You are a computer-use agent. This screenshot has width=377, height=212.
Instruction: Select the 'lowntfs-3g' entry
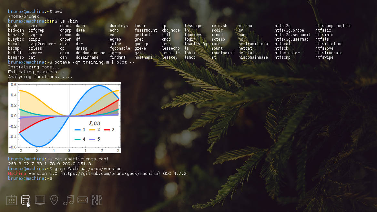[x=196, y=44]
